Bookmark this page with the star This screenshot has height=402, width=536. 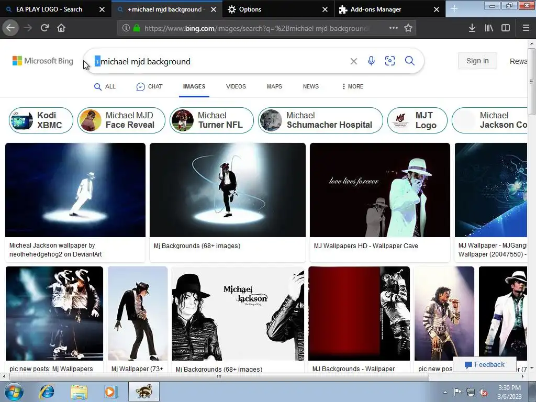tap(408, 28)
